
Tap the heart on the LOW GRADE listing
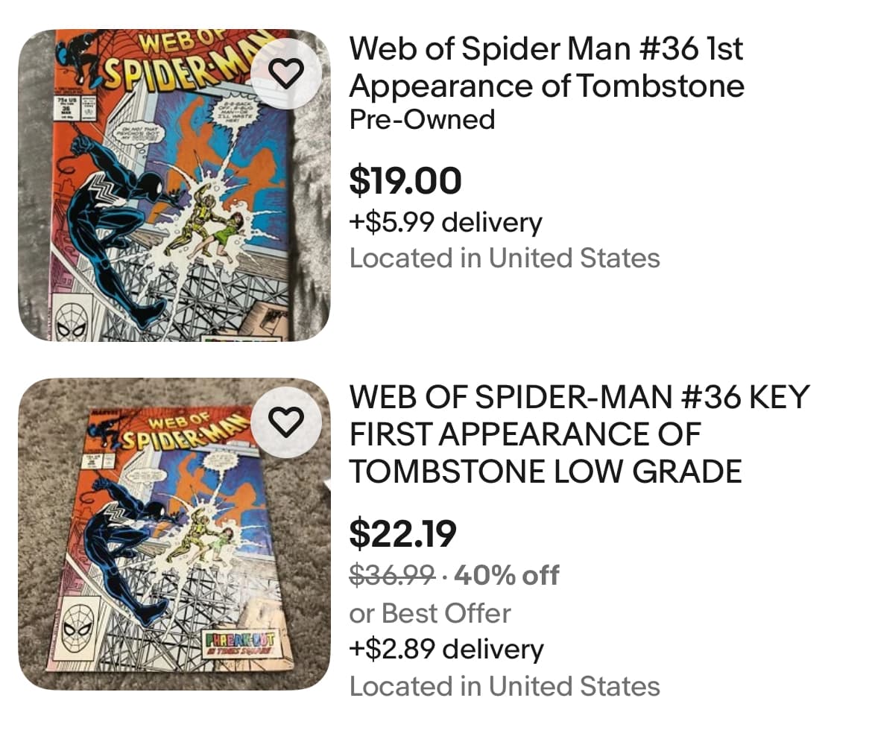point(286,422)
